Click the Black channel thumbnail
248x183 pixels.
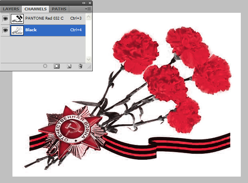[x=17, y=30]
